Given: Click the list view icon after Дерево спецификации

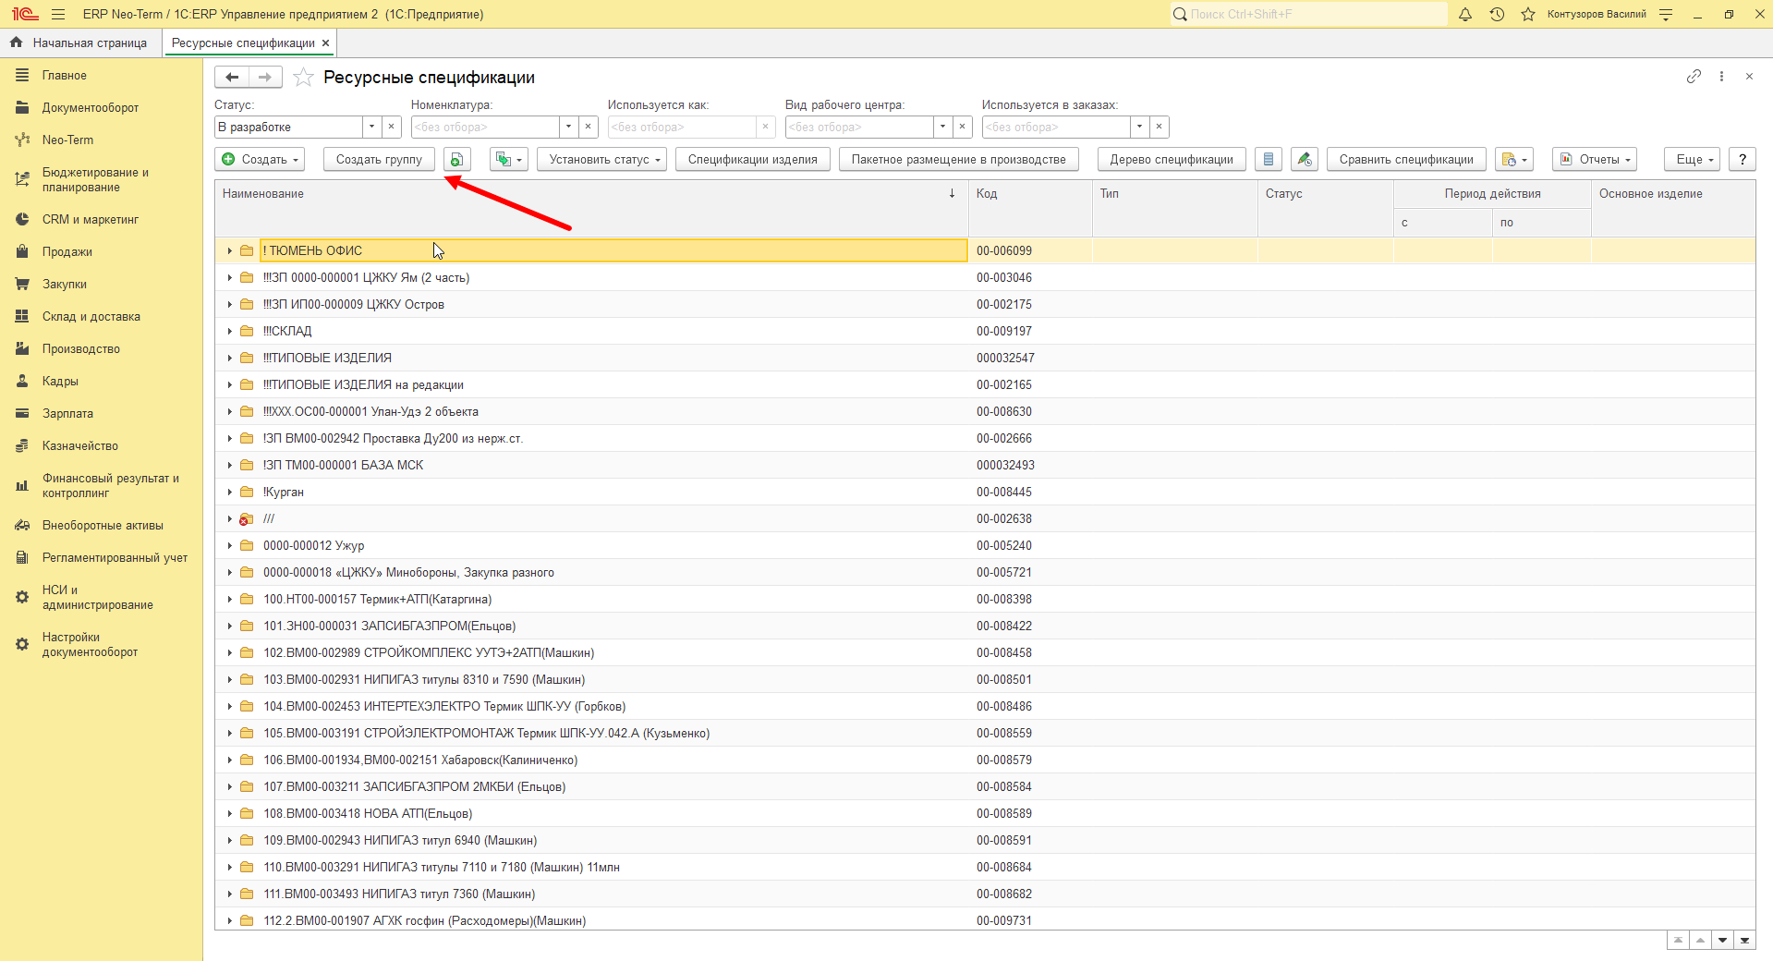Looking at the screenshot, I should [x=1269, y=159].
